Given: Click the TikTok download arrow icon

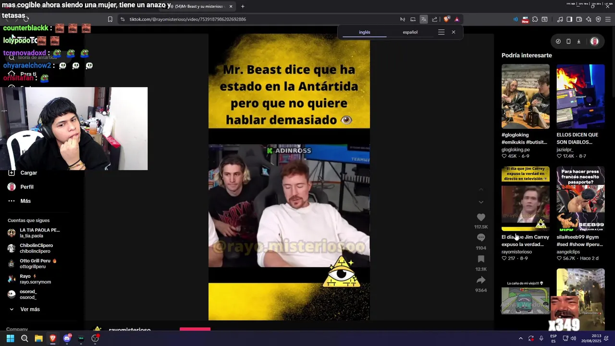Looking at the screenshot, I should pos(578,41).
